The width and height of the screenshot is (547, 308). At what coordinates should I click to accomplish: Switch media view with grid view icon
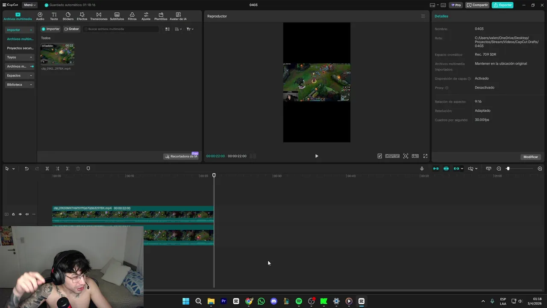click(x=168, y=29)
